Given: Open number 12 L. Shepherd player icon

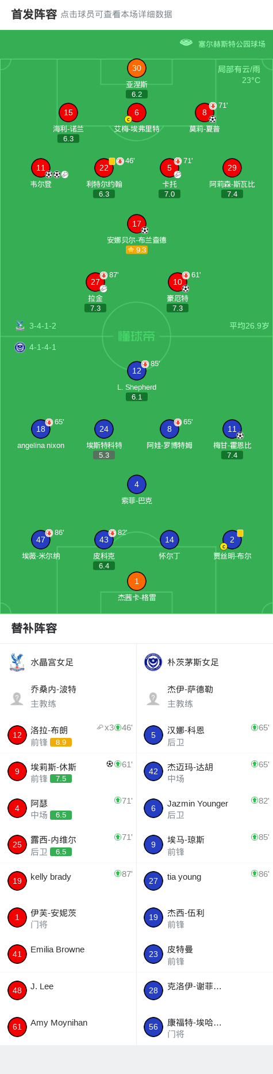Looking at the screenshot, I should (137, 371).
